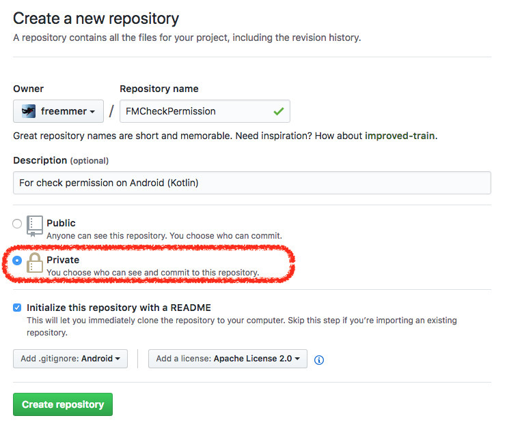Click the 'Repository name' field label
Viewport: 507px width, 431px height.
click(x=159, y=89)
